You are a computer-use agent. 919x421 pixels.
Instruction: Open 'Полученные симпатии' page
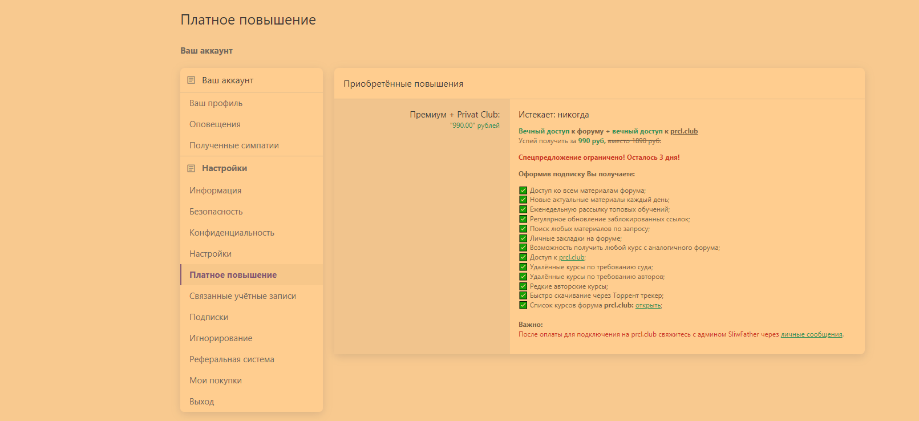[x=234, y=145]
